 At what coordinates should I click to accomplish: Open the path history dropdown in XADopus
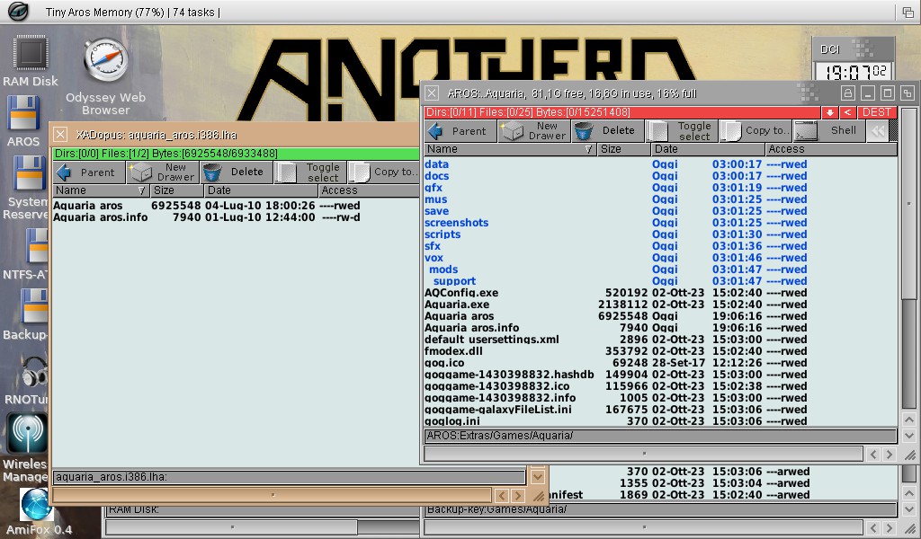[538, 477]
